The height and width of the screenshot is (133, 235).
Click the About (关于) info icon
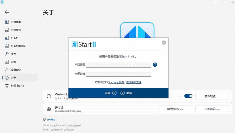click(x=7, y=78)
